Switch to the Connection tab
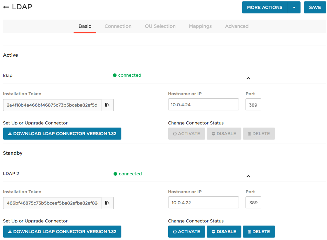 tap(118, 26)
